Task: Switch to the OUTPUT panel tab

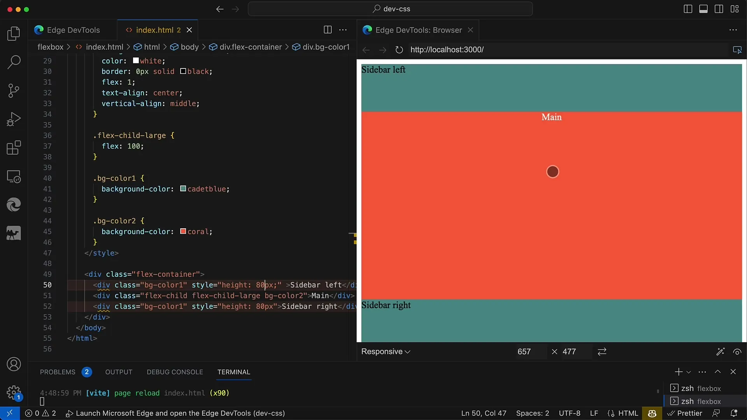Action: (119, 372)
